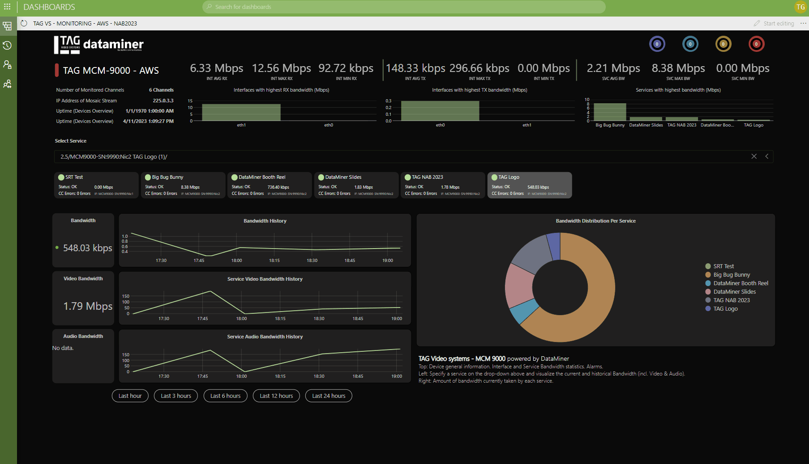Click the yellow alarm counter ring
The width and height of the screenshot is (809, 464).
click(723, 44)
